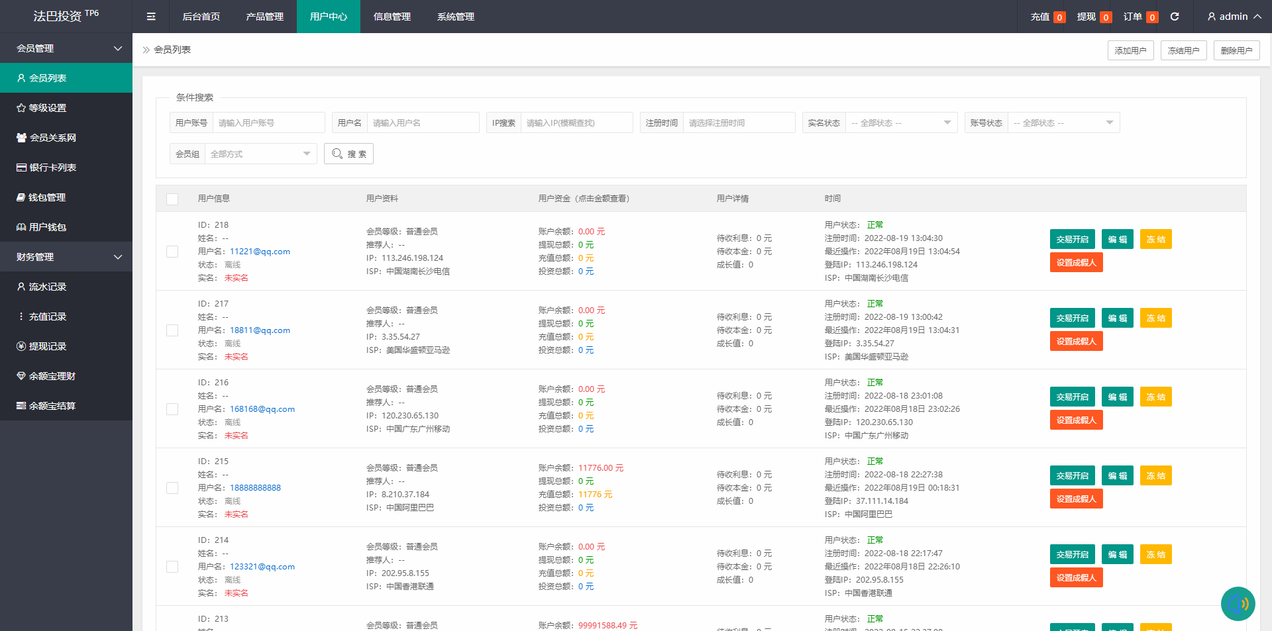Click the 添加用户 button

pyautogui.click(x=1130, y=50)
